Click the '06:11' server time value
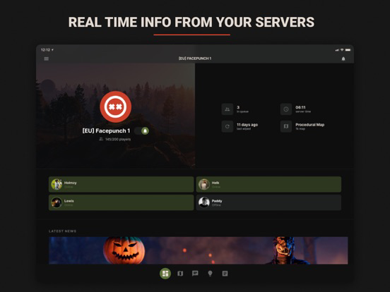This screenshot has width=390, height=292. 300,107
